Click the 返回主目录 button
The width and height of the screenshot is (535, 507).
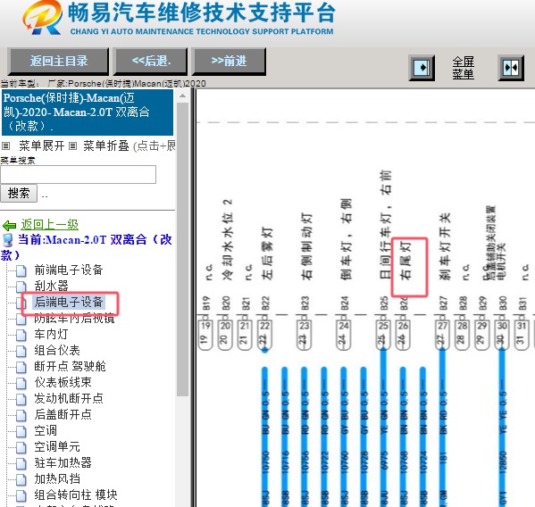(x=58, y=62)
